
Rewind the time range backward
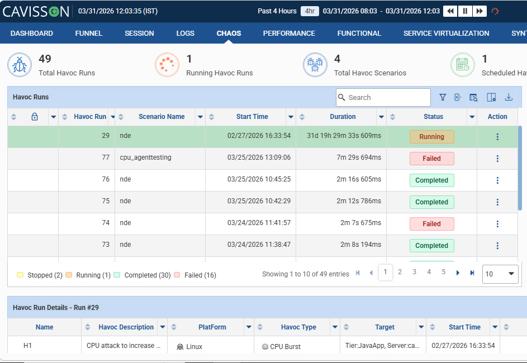point(450,11)
